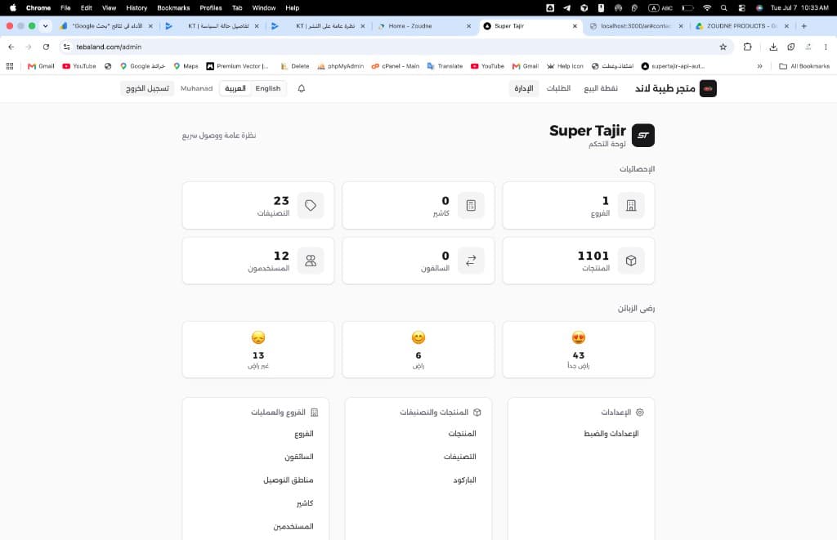Screen dimensions: 837x540
Task: Bookmark this page with the star icon
Action: click(x=723, y=47)
